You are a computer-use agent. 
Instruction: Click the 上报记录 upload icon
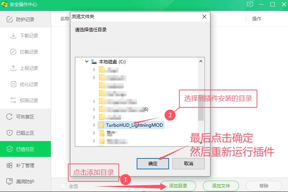tap(13, 68)
